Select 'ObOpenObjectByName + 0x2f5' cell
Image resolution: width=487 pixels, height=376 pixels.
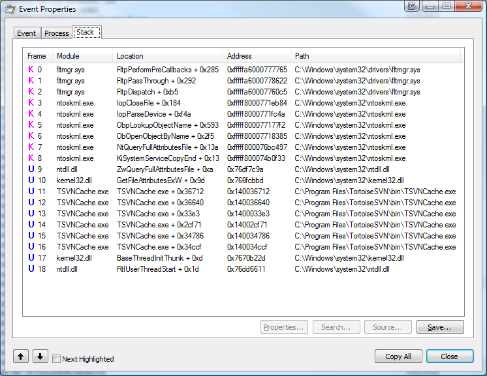click(x=165, y=136)
